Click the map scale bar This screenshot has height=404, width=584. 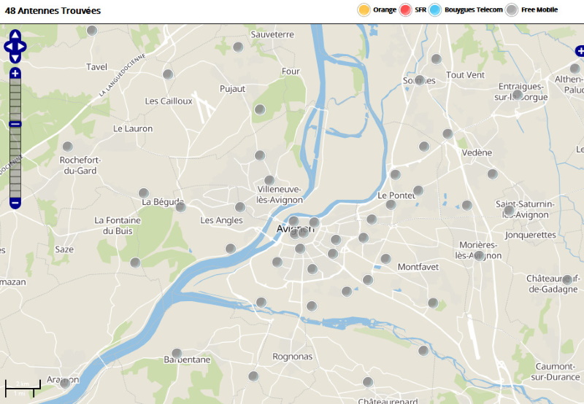tap(22, 387)
